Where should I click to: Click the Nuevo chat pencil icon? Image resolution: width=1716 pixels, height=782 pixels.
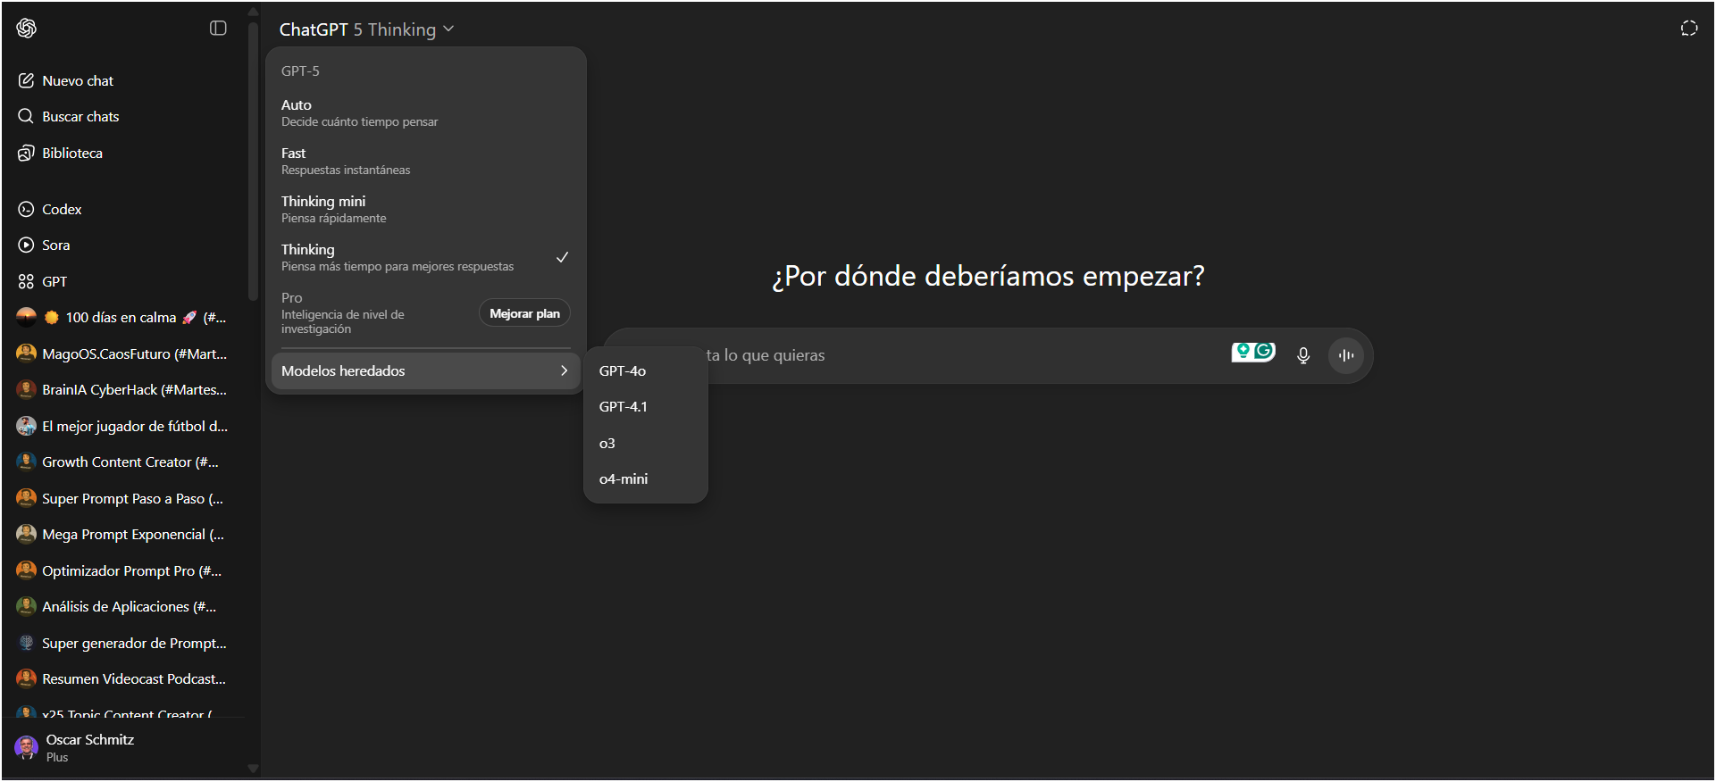[x=26, y=80]
